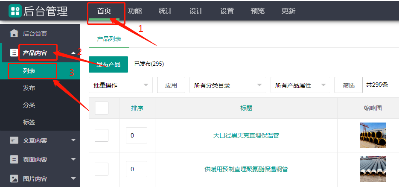Open the 所有分类目录 dropdown
This screenshot has height=187, width=399.
[x=227, y=85]
